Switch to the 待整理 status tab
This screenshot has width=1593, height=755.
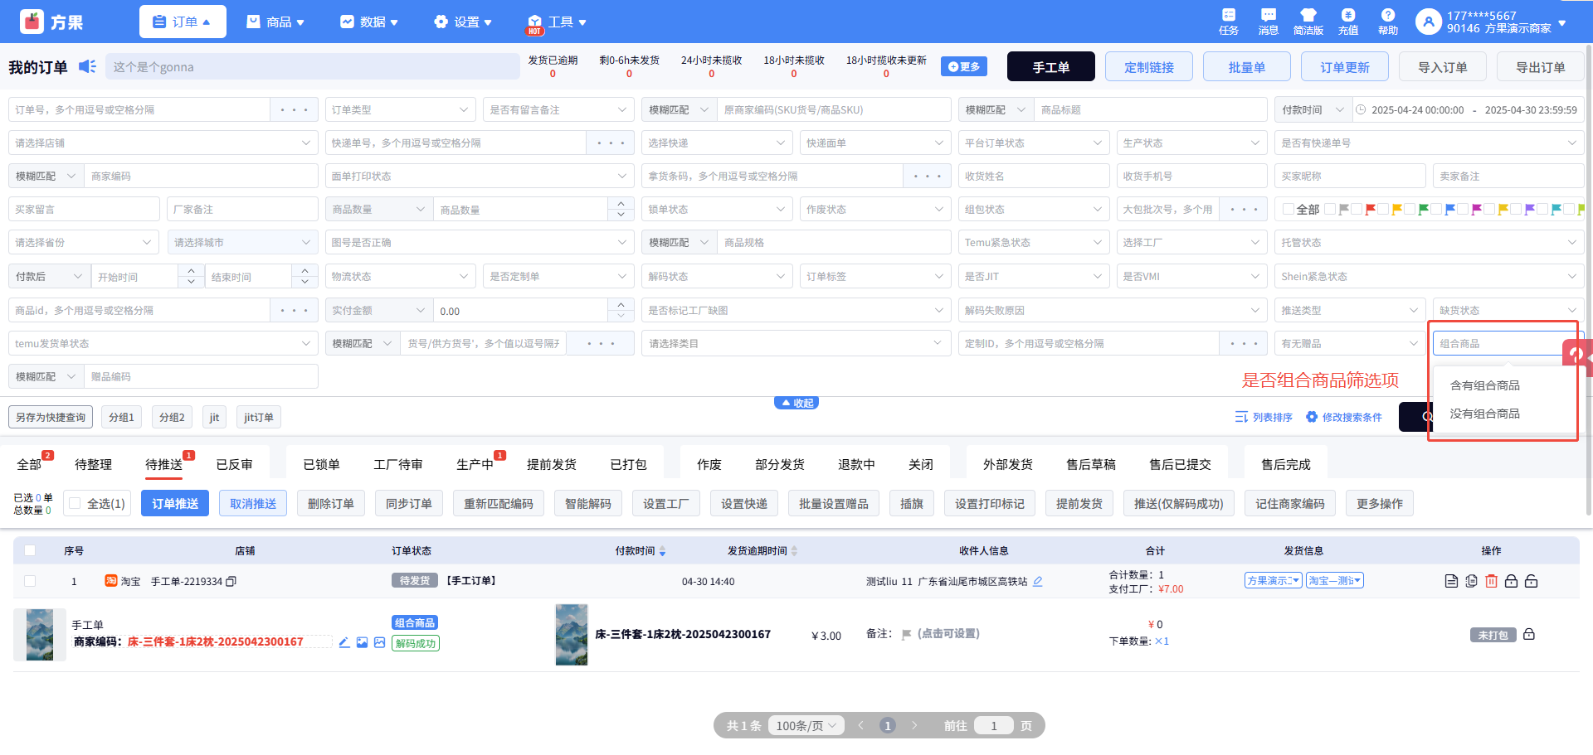tap(93, 464)
